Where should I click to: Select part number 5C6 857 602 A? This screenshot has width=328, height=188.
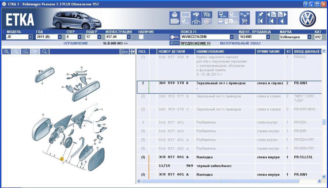174,149
